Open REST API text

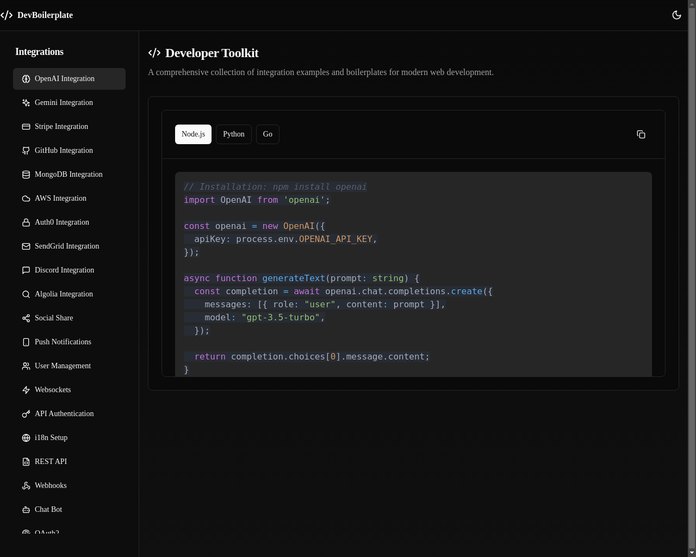51,462
